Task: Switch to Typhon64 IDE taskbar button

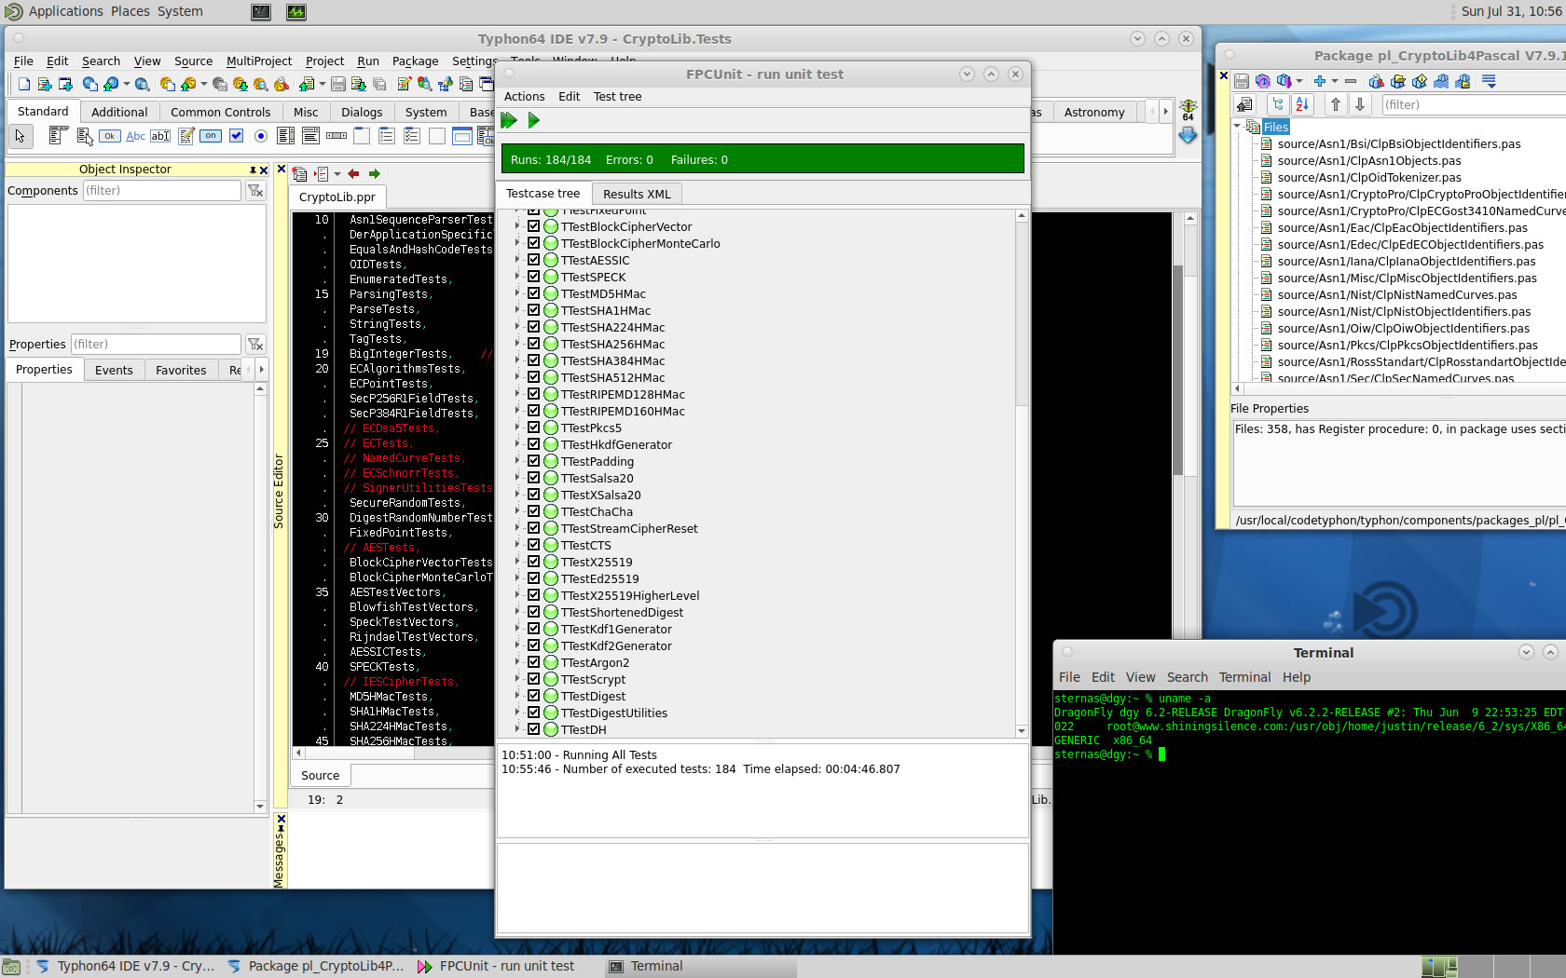Action: coord(125,966)
